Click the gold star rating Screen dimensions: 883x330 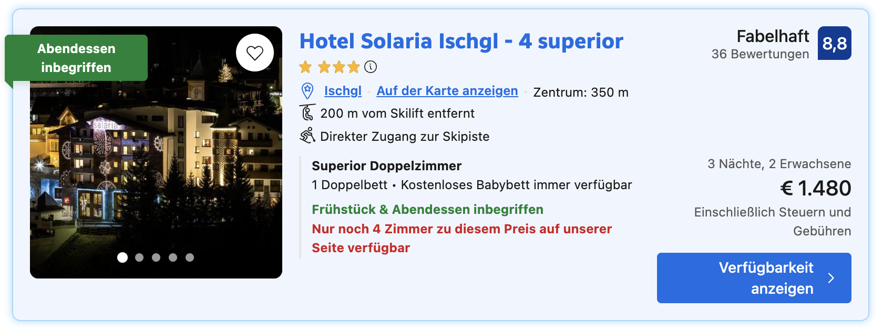(x=329, y=67)
